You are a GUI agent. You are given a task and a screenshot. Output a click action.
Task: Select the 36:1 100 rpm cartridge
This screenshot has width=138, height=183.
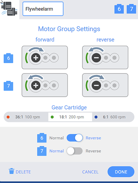(26, 117)
